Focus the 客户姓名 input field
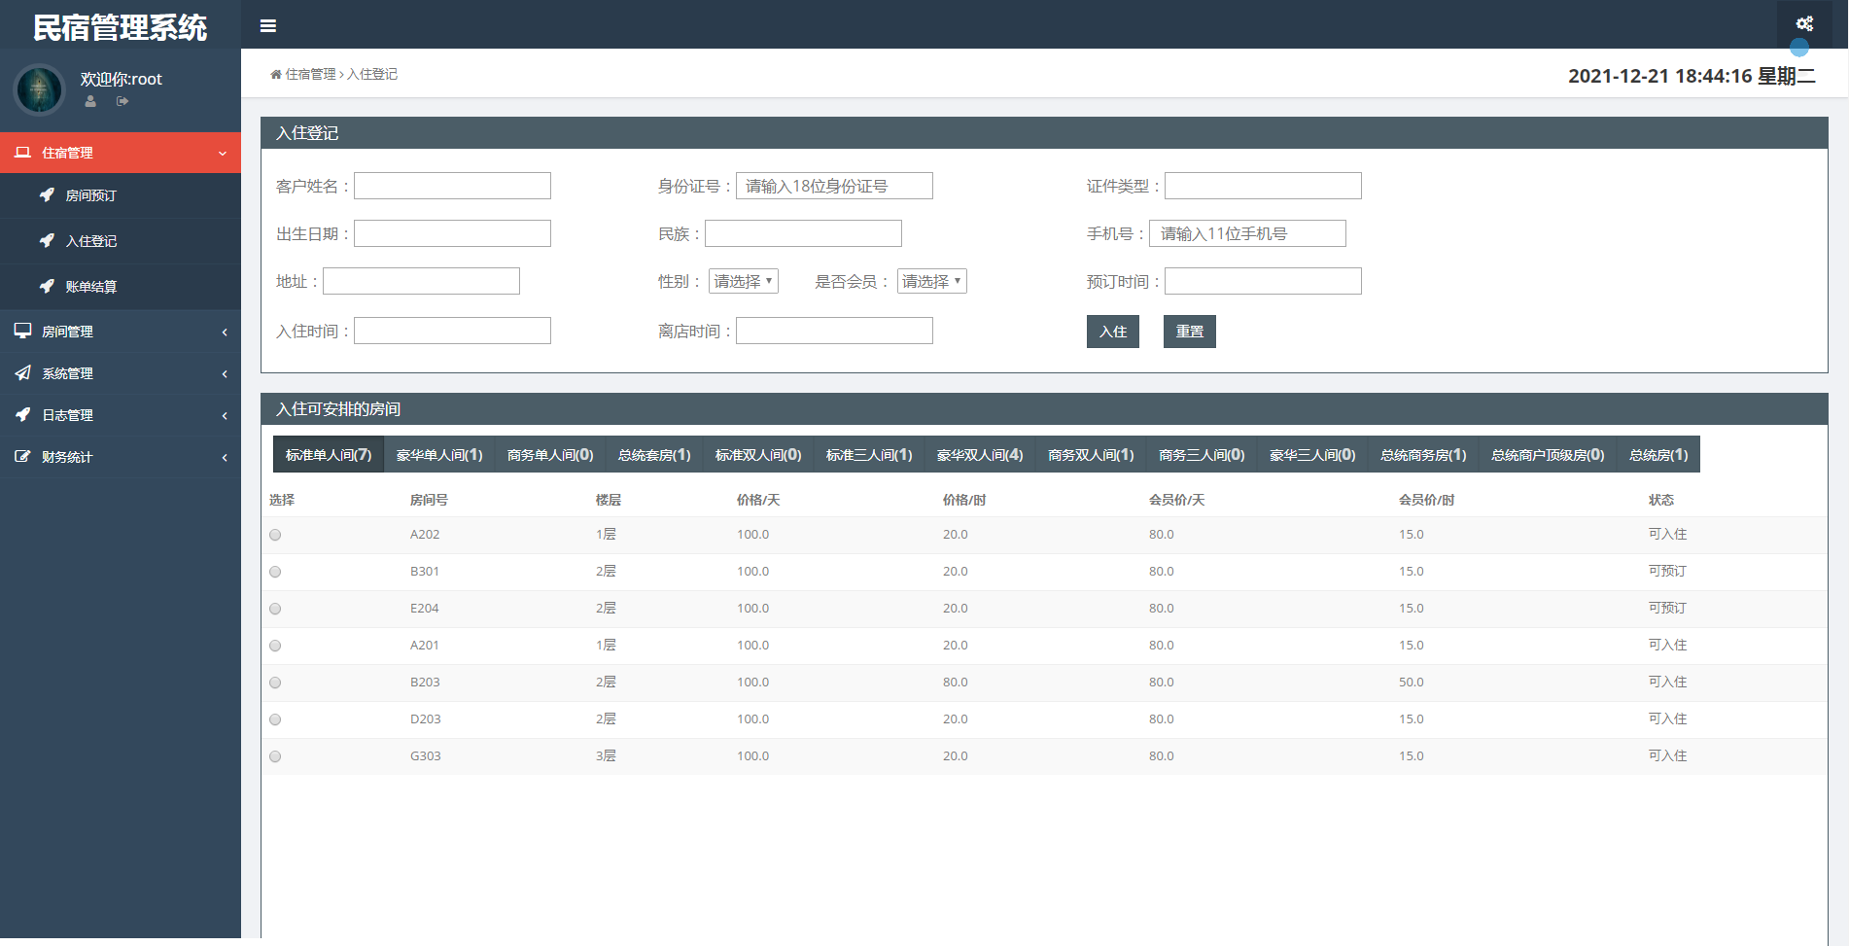 click(x=452, y=186)
